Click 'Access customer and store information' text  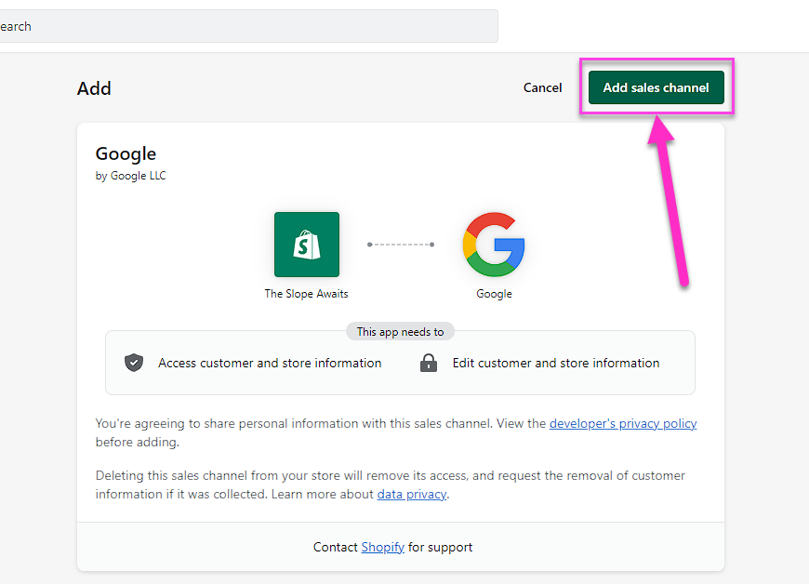coord(270,364)
